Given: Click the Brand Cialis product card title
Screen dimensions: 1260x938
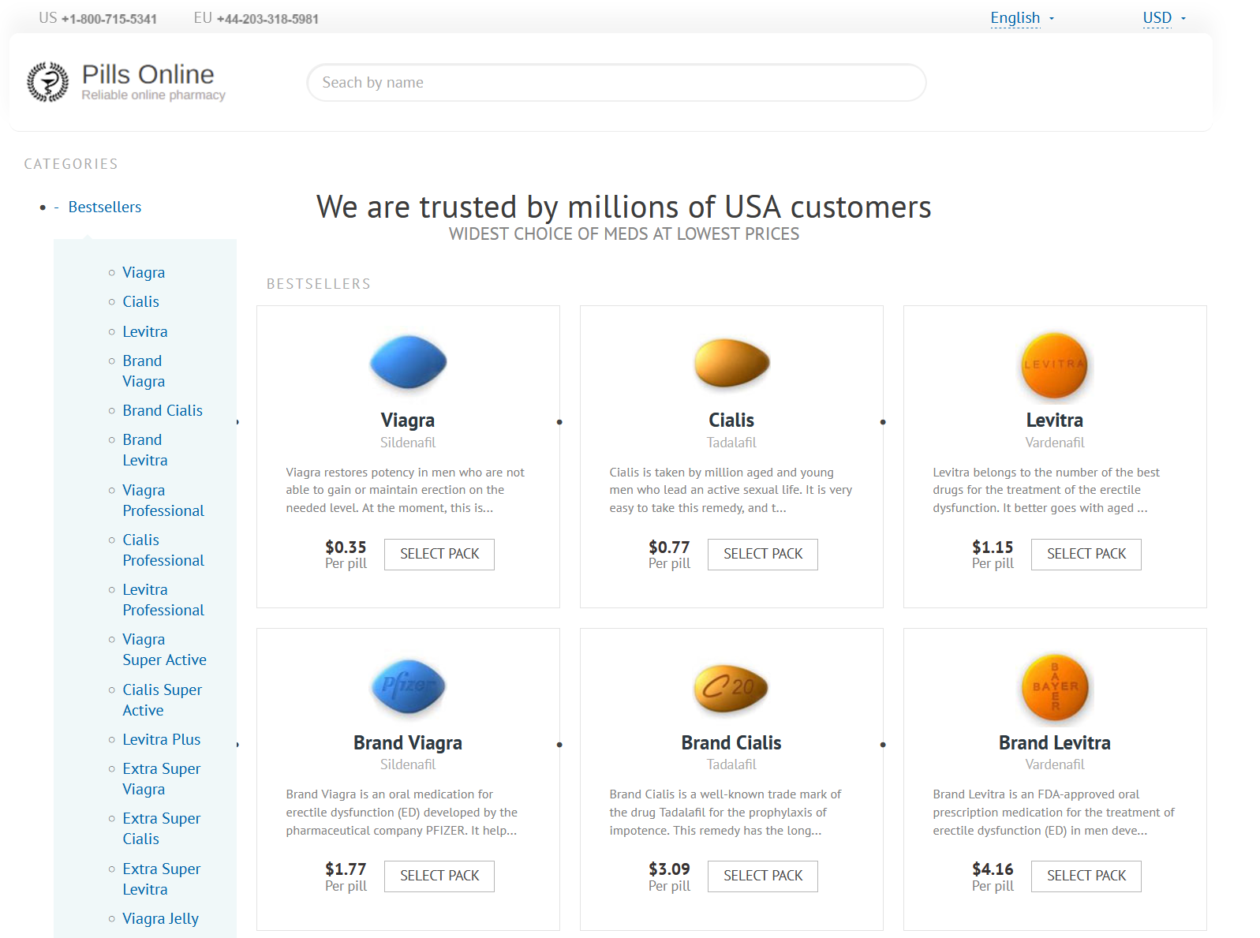Looking at the screenshot, I should pyautogui.click(x=731, y=743).
